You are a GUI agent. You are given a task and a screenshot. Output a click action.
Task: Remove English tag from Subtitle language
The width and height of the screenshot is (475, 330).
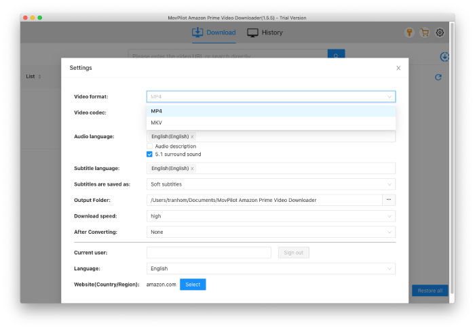point(192,169)
